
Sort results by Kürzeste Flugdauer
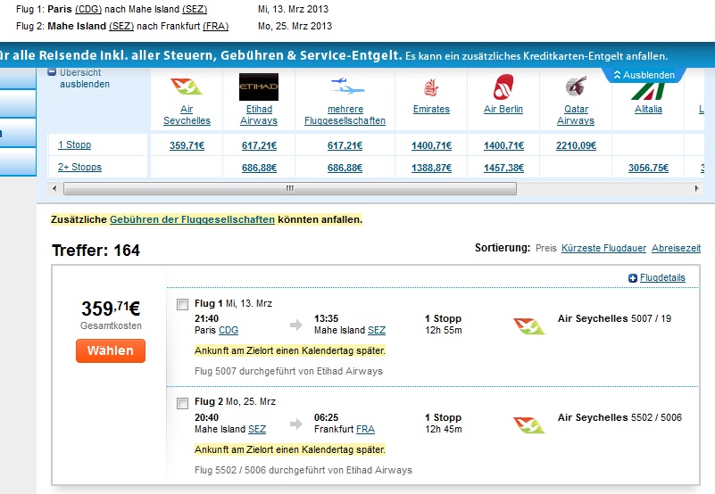(x=603, y=248)
